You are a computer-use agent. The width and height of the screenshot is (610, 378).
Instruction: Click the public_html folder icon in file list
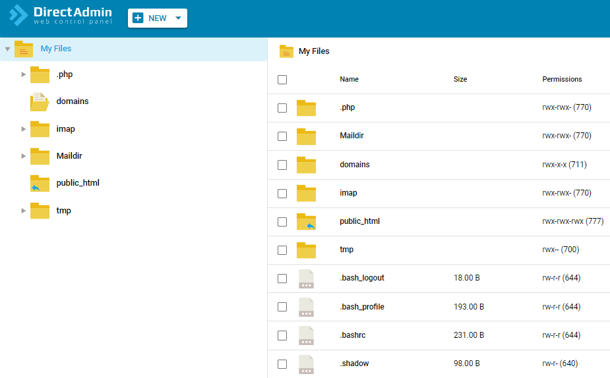coord(306,222)
